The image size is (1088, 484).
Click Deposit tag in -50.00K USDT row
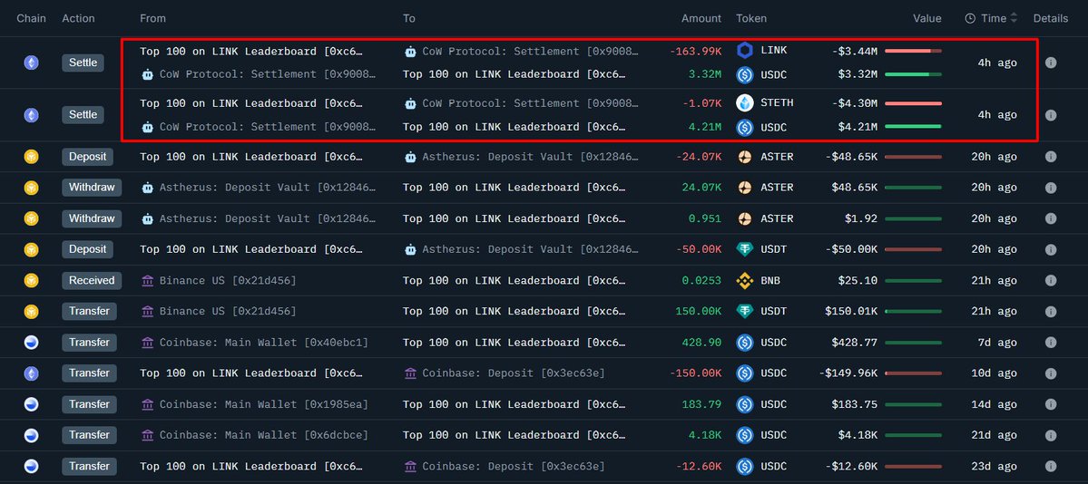pyautogui.click(x=87, y=249)
